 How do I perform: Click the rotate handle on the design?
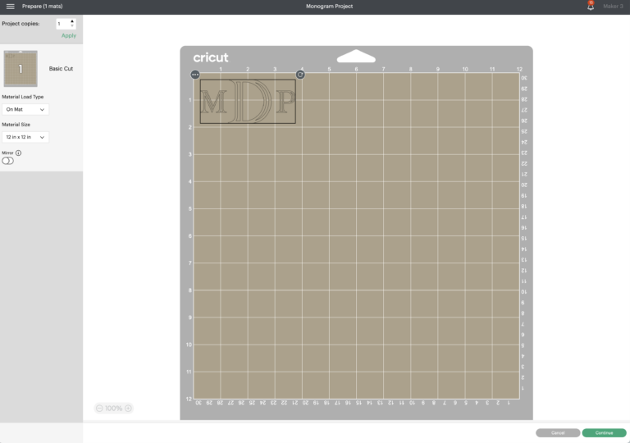click(300, 75)
